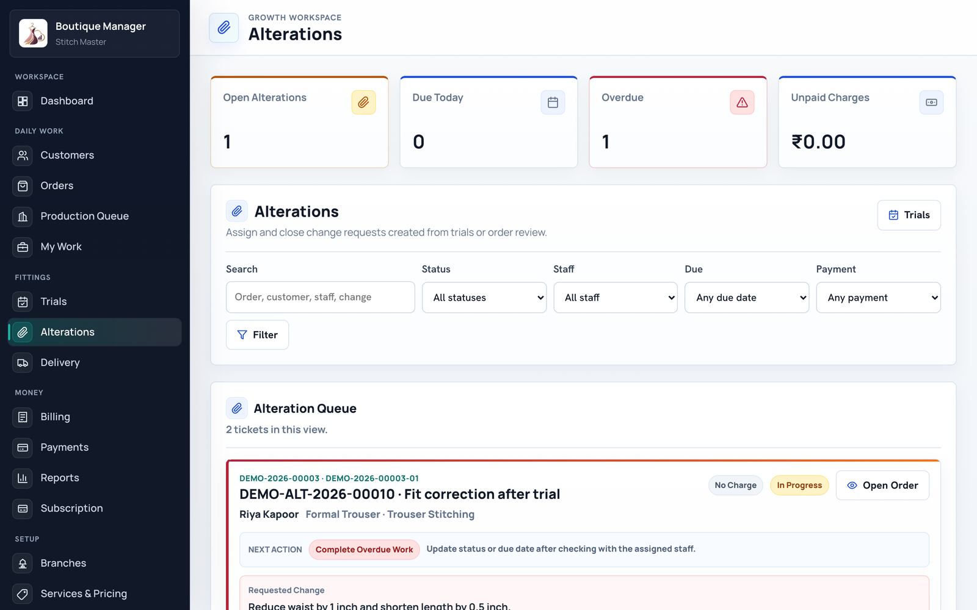
Task: Click the Alteration Queue paperclip icon
Action: tap(237, 408)
